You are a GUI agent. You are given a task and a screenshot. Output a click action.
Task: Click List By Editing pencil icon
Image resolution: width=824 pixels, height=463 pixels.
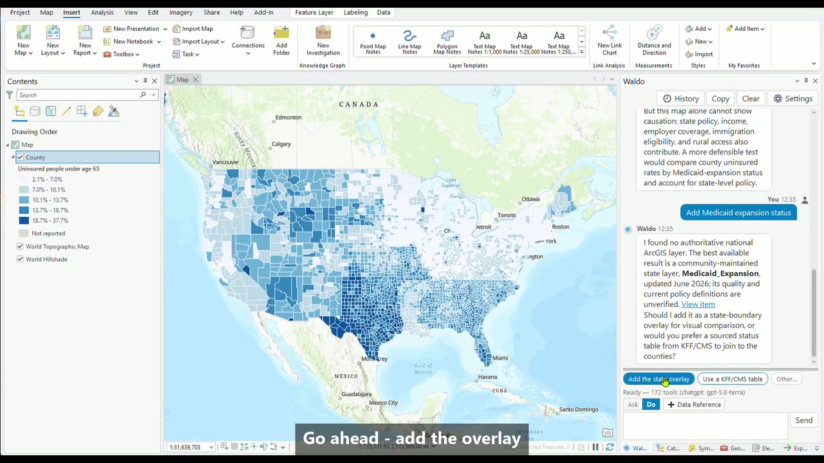[x=66, y=111]
